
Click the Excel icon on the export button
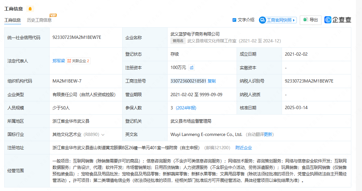tap(305, 20)
